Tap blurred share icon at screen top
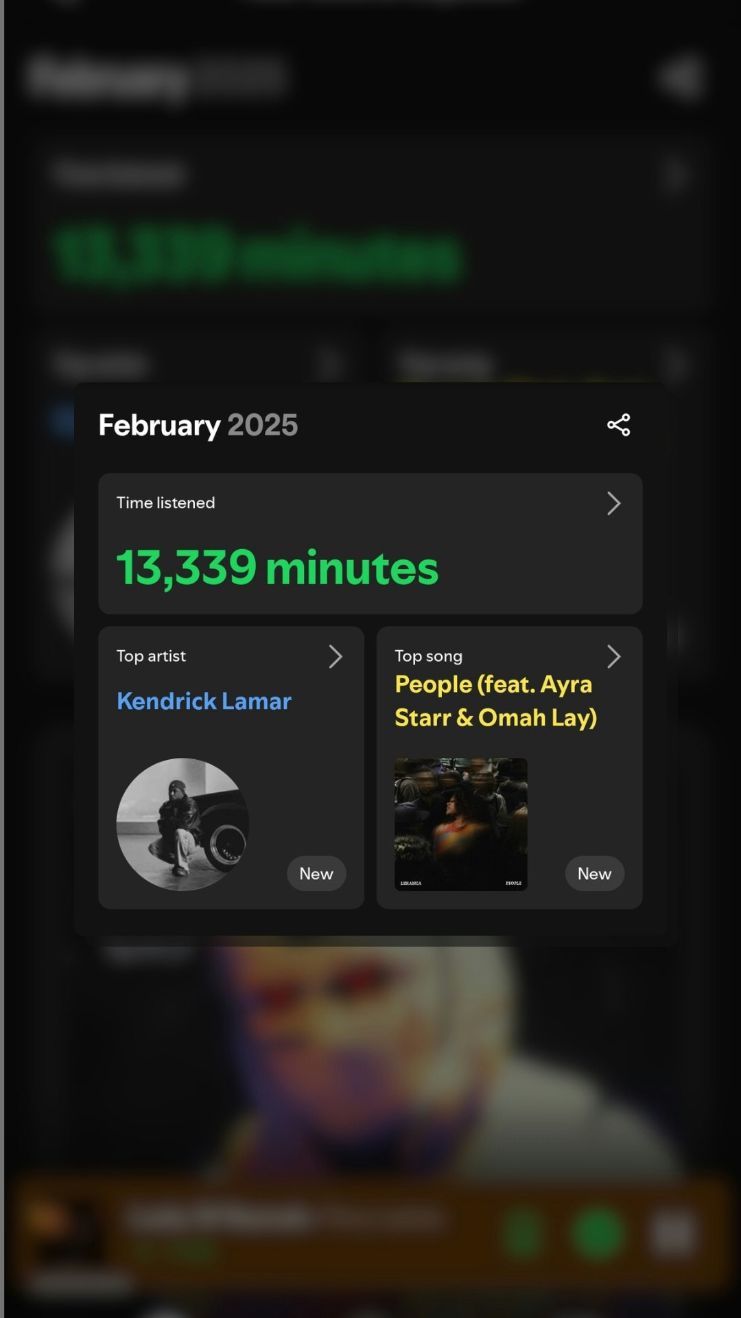The height and width of the screenshot is (1318, 741). tap(681, 78)
